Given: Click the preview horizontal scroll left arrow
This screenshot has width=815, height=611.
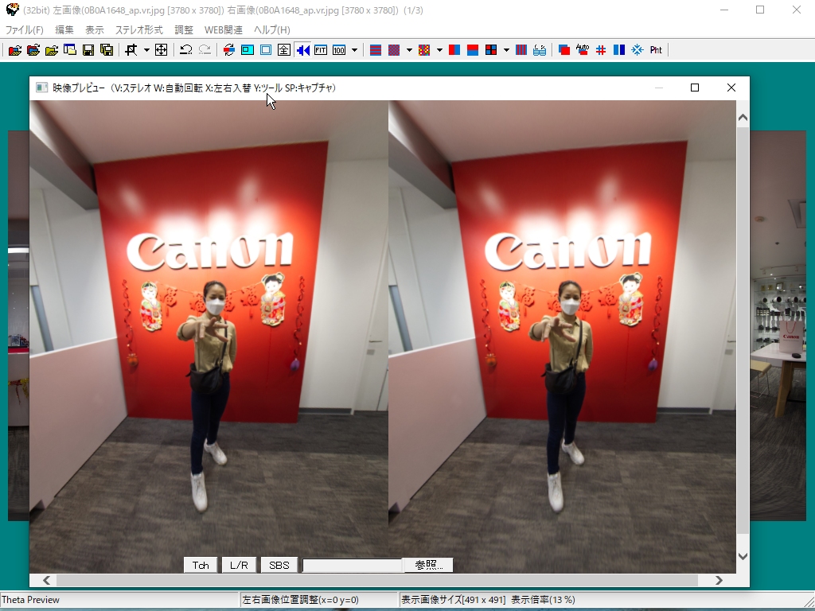Looking at the screenshot, I should coord(46,580).
